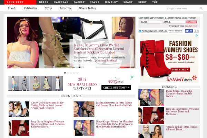The height and width of the screenshot is (138, 207).
Task: Open Jordana Brewster Peter Pilotto post
Action: 114,104
